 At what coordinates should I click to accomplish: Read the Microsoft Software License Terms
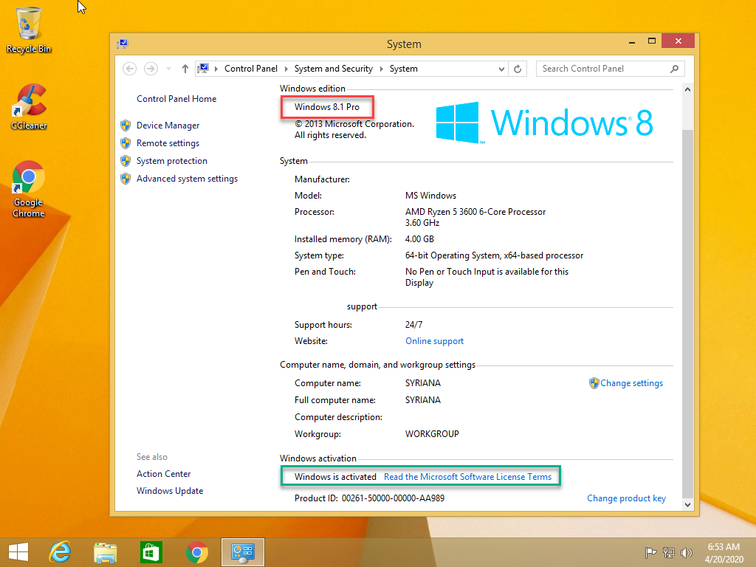pos(467,477)
